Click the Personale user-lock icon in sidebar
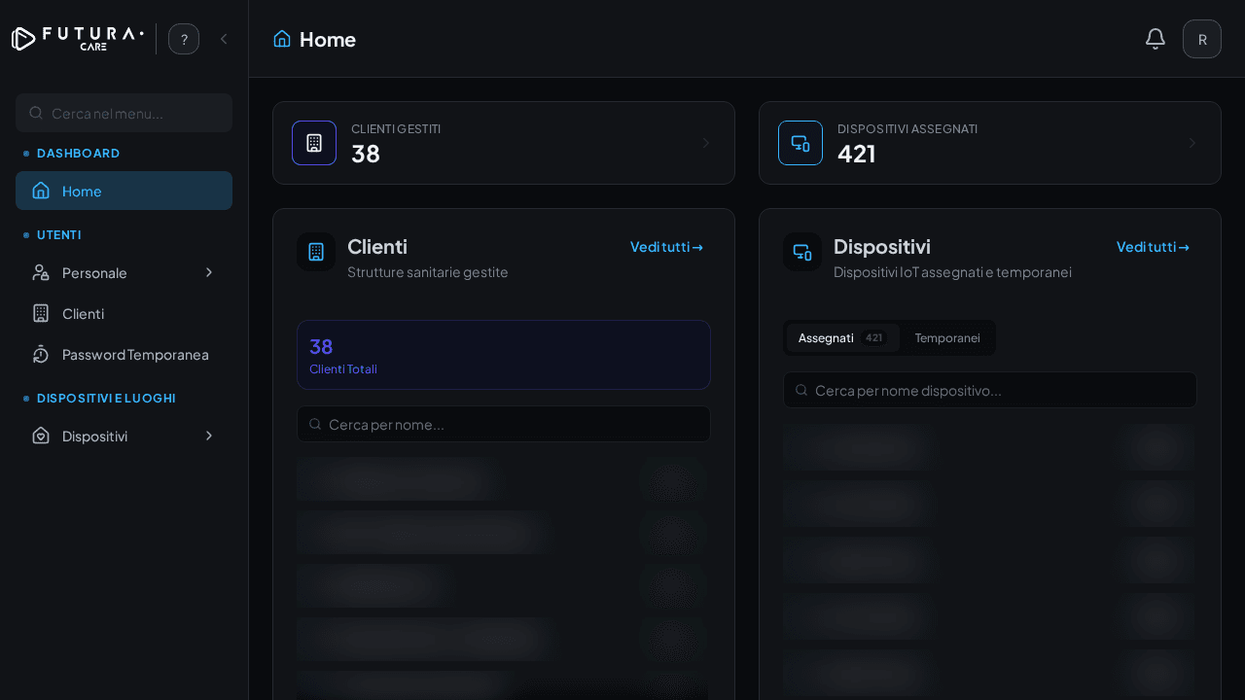Viewport: 1245px width, 700px height. pyautogui.click(x=41, y=272)
